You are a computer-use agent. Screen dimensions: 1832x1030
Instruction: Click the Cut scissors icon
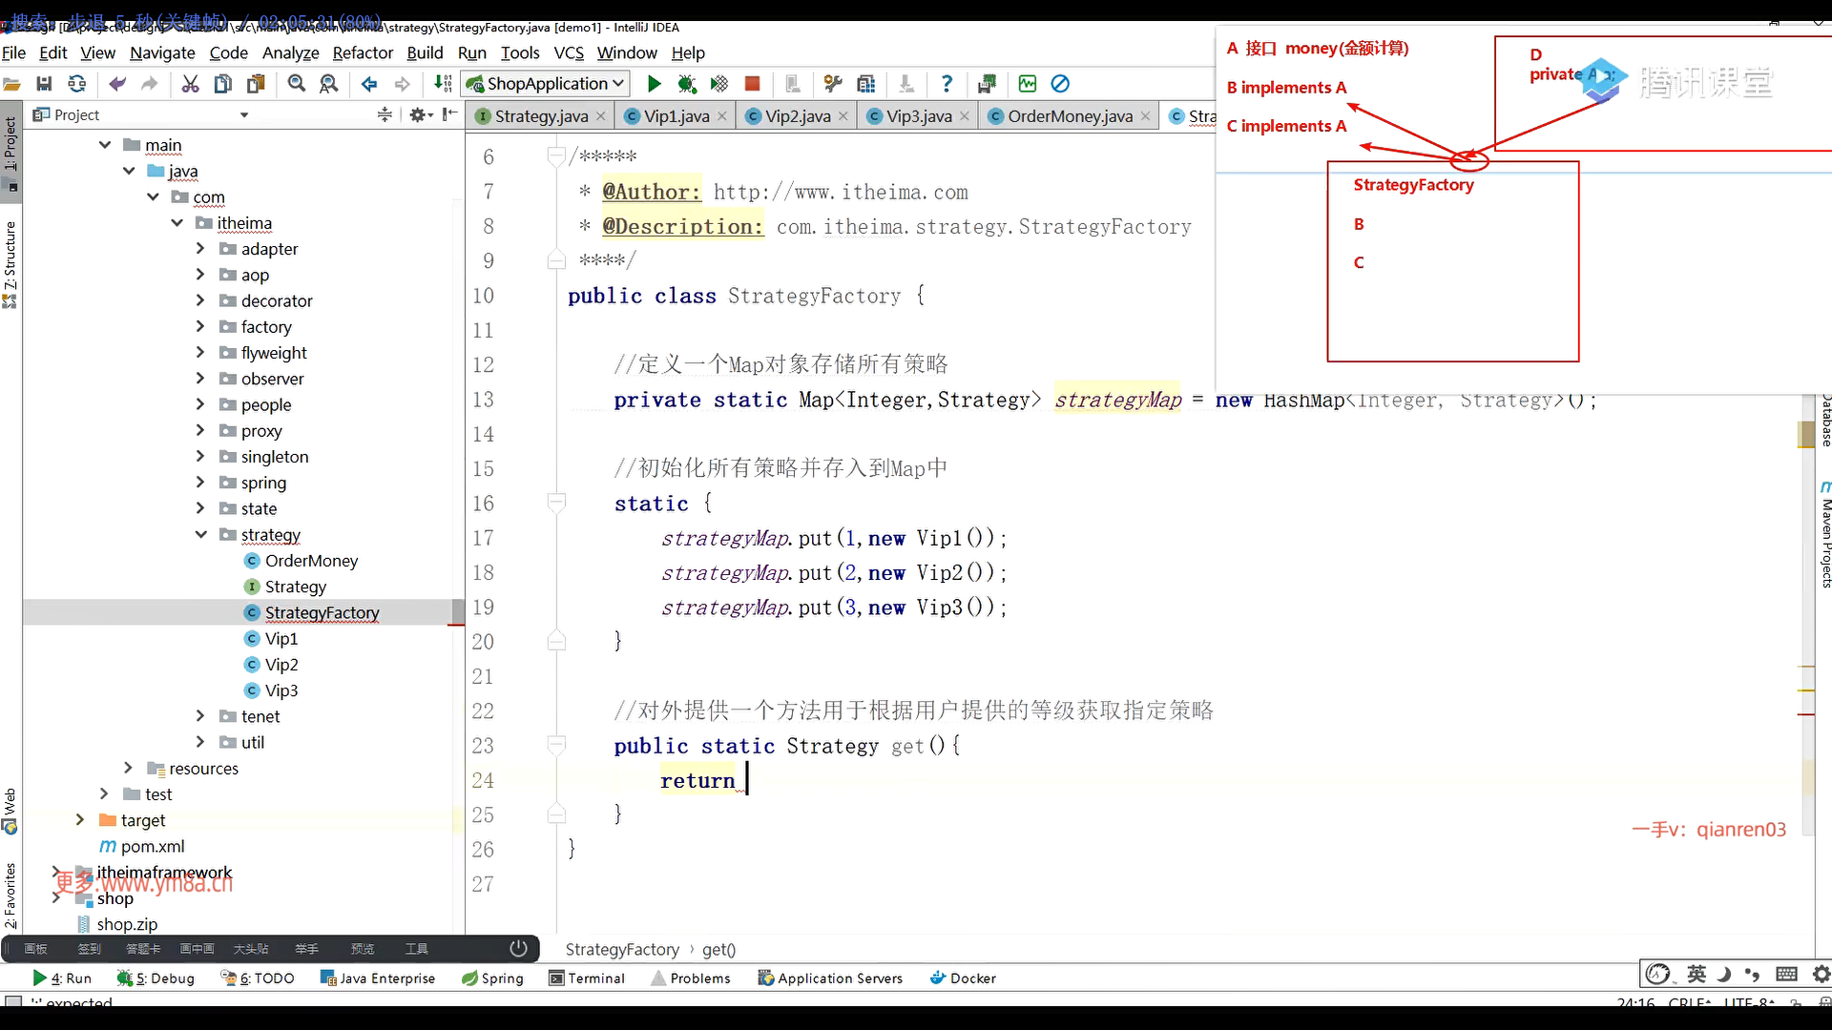pos(190,84)
